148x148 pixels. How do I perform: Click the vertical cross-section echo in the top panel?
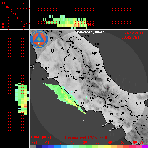coord(65,22)
